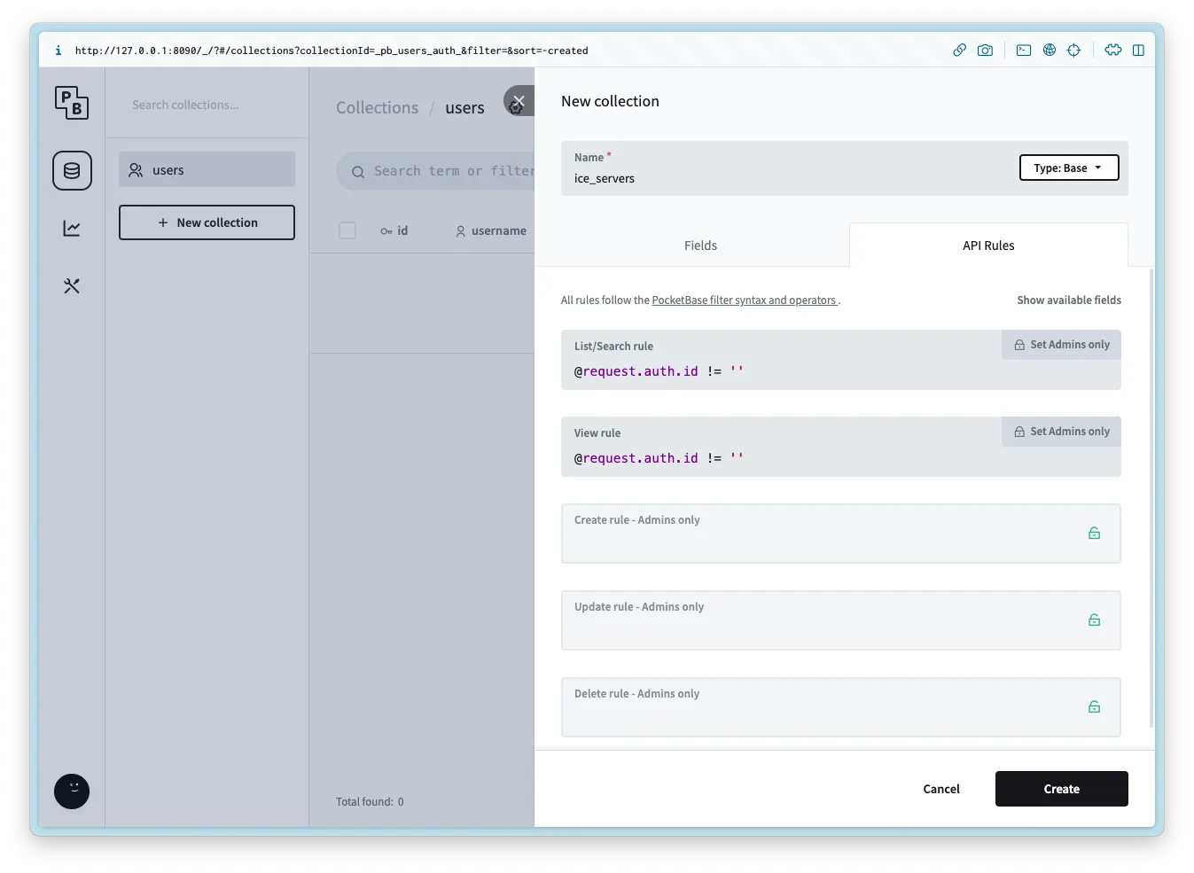Open the Type: Base dropdown

pyautogui.click(x=1068, y=168)
